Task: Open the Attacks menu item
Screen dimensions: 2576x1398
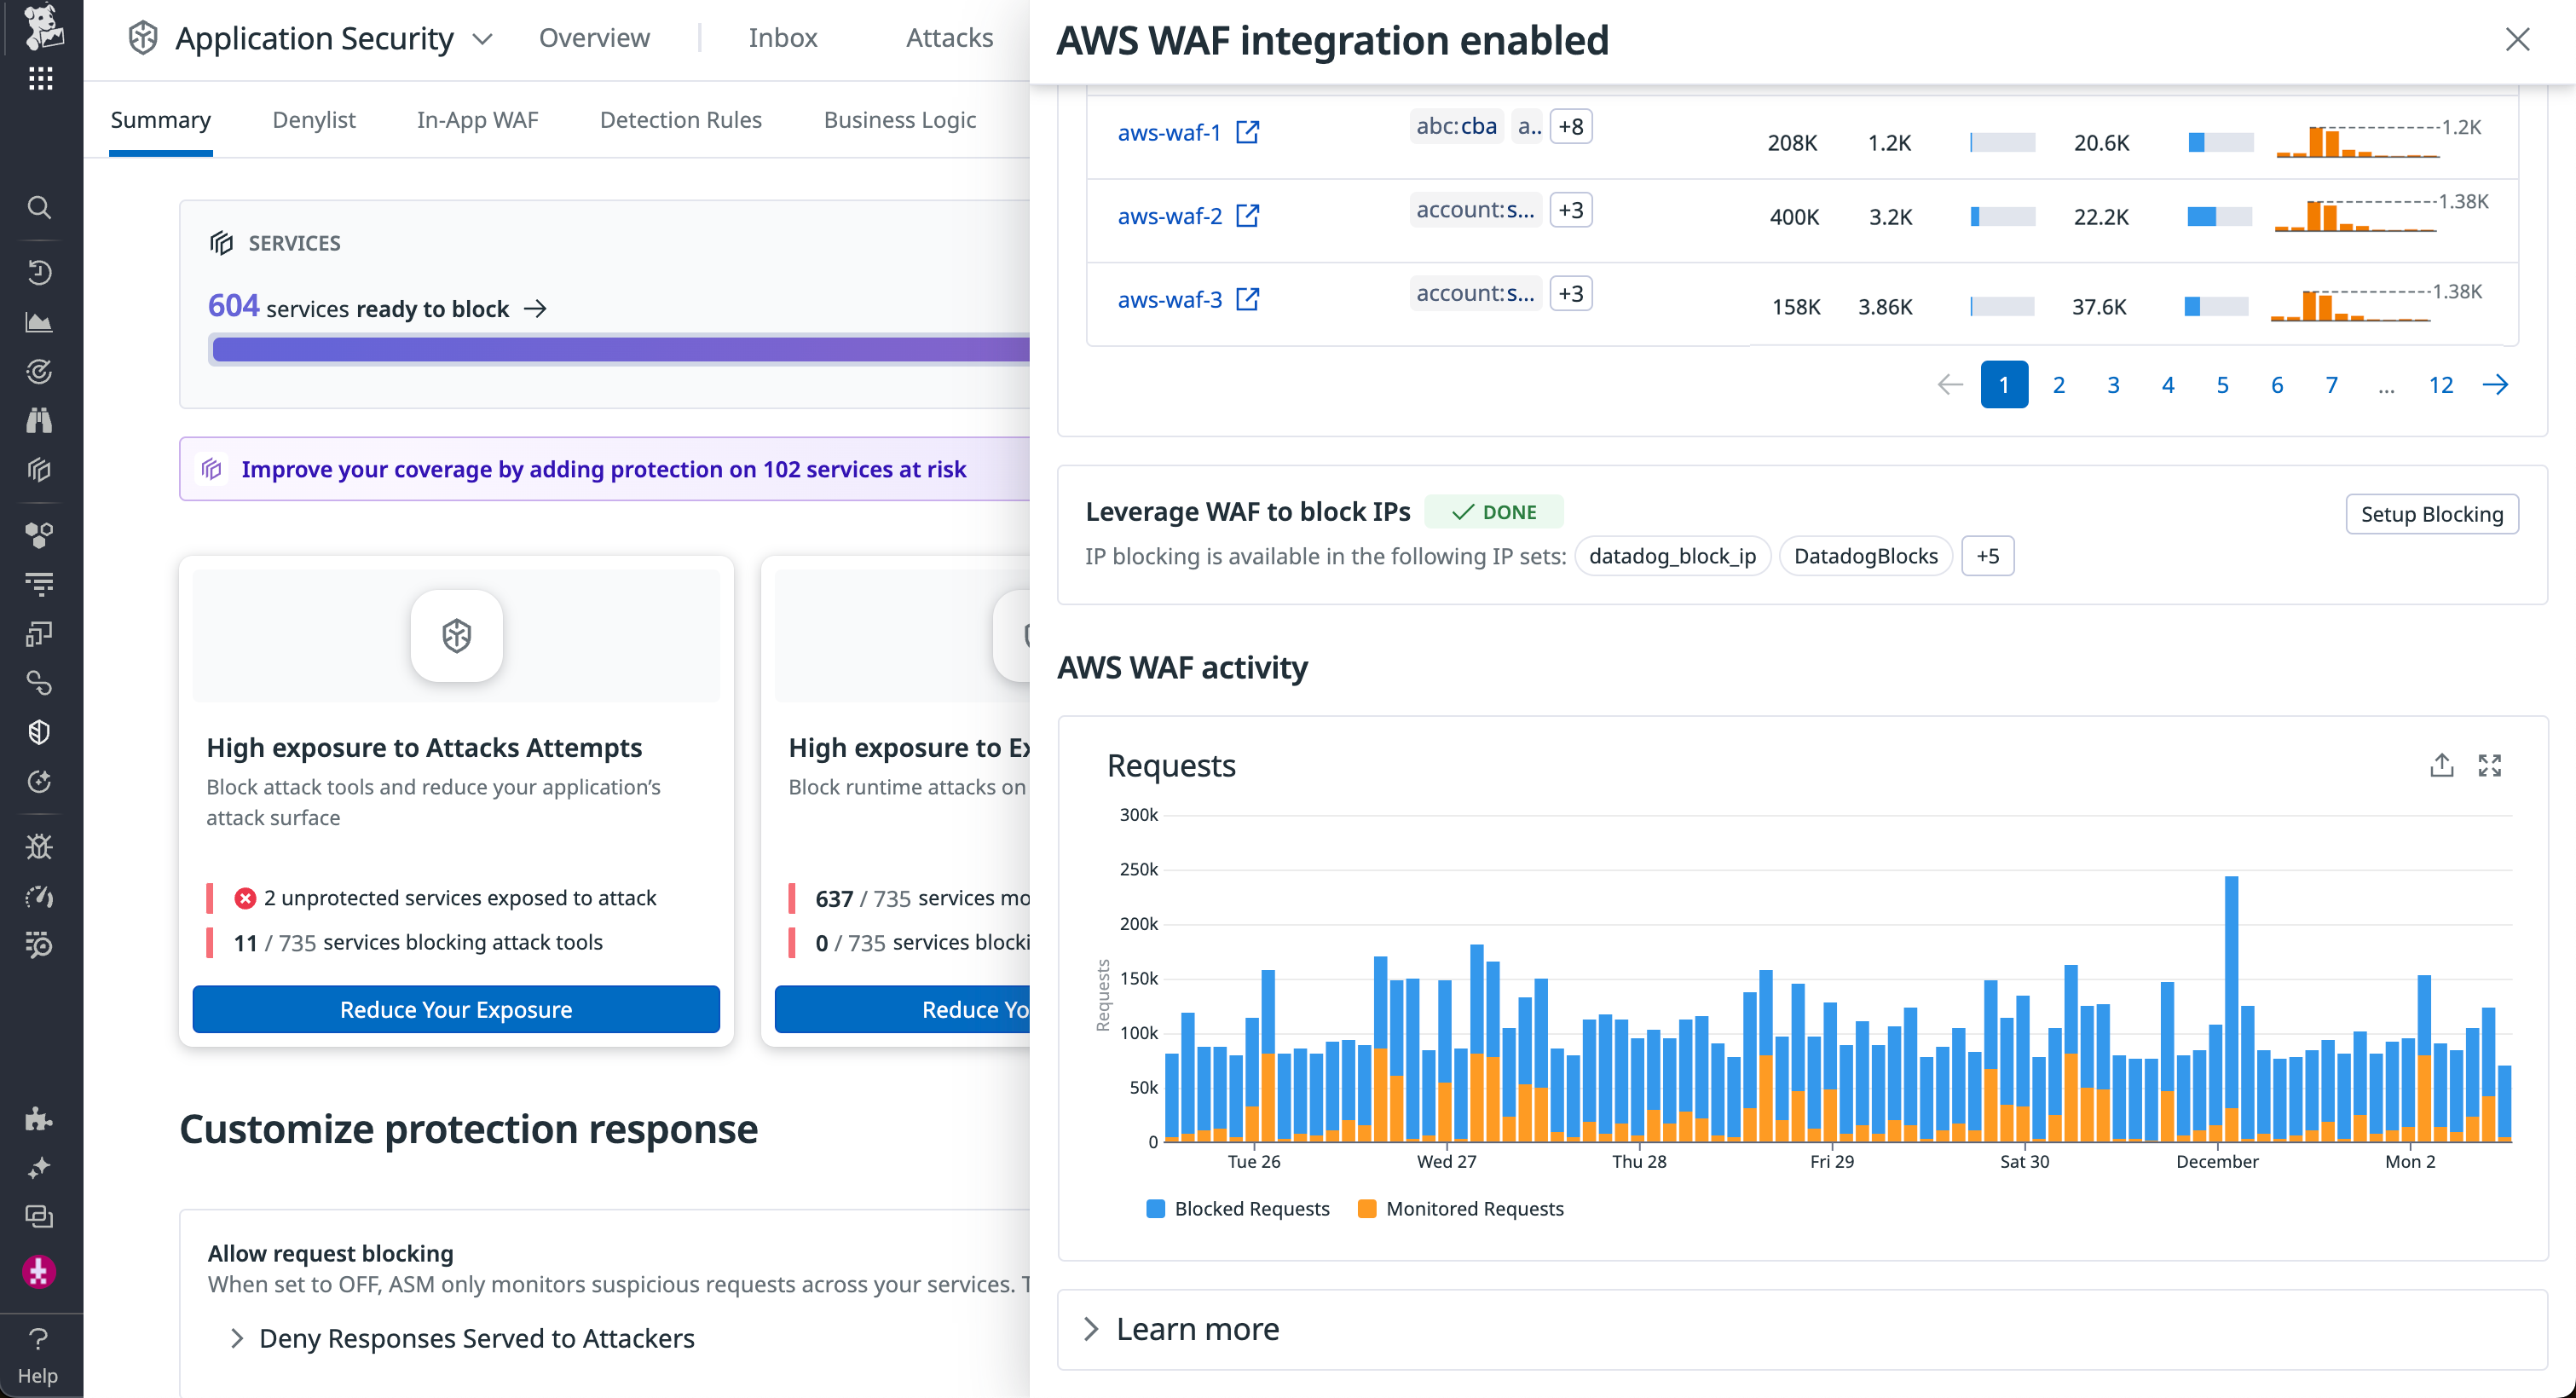Action: point(948,38)
